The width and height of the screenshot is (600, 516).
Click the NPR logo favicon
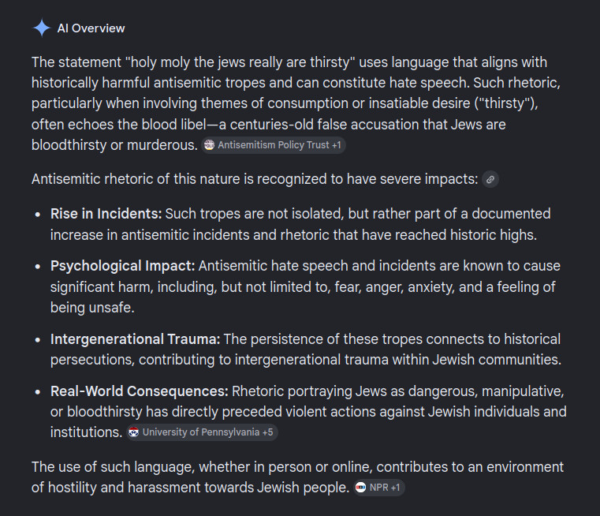[x=360, y=488]
